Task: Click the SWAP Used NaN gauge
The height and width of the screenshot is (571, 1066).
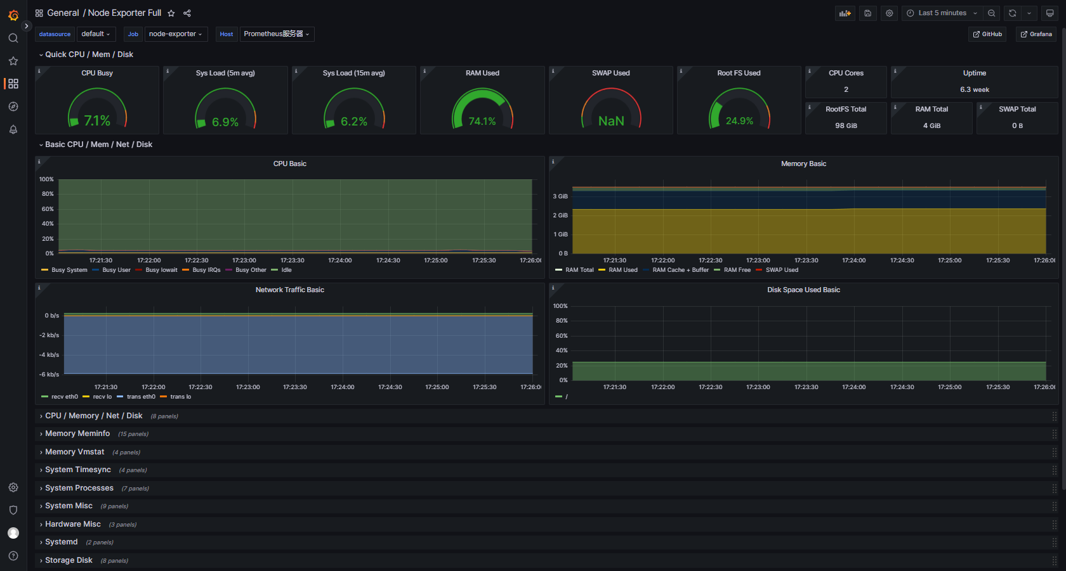Action: point(611,108)
